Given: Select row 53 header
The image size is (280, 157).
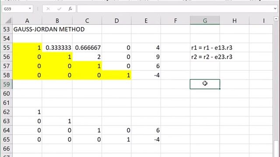Looking at the screenshot, I should click(6, 29).
